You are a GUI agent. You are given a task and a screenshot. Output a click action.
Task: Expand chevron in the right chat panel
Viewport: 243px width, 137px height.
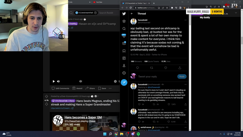tap(236, 13)
